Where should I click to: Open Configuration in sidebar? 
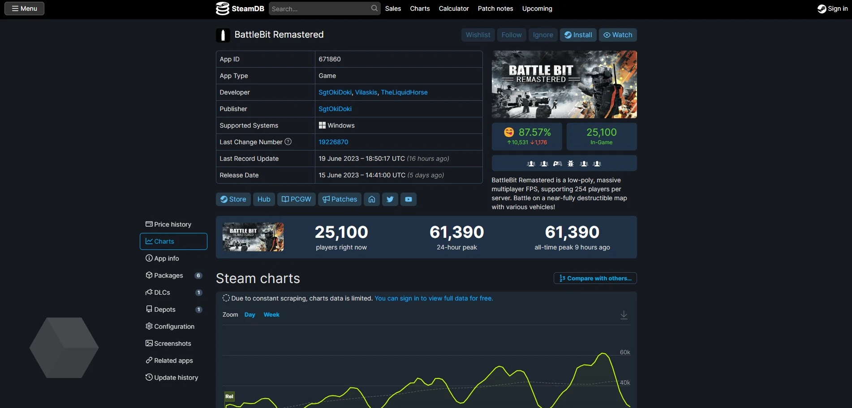173,326
